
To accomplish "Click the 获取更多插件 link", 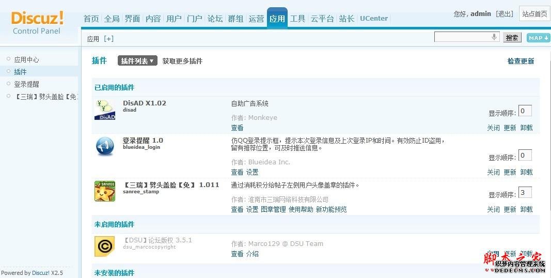I will (182, 61).
